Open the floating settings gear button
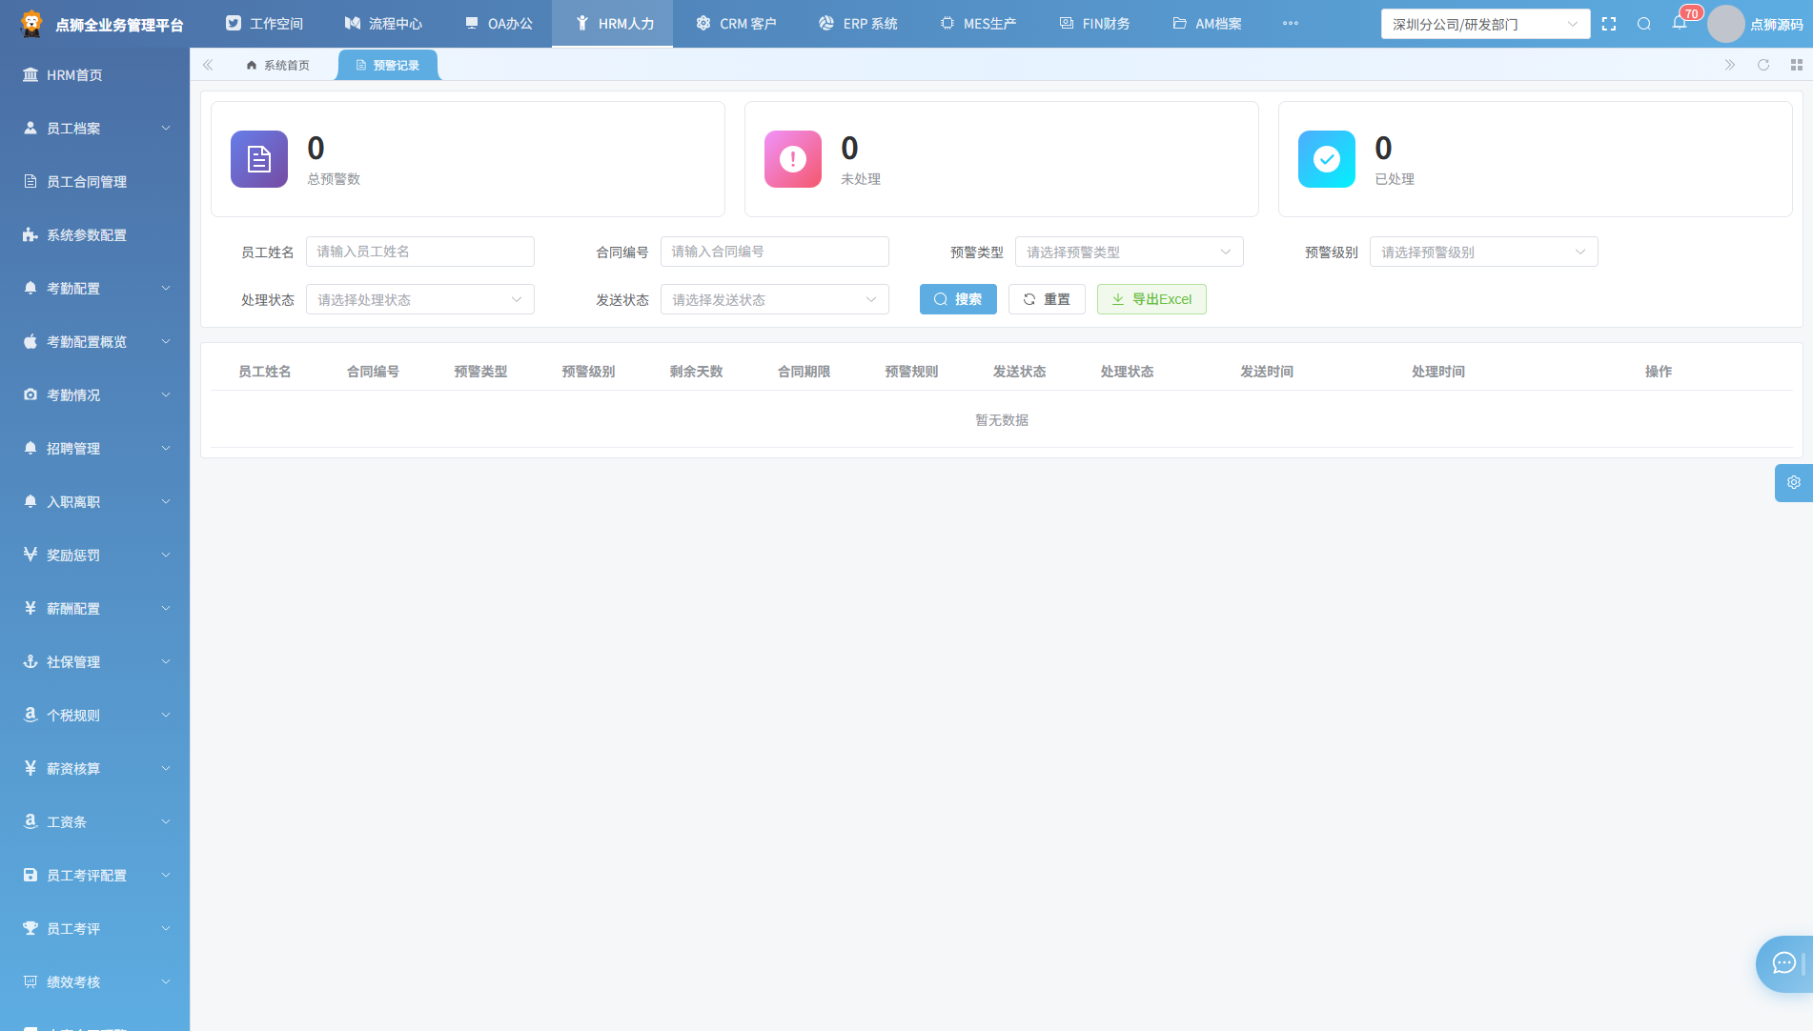The height and width of the screenshot is (1031, 1813). 1794,483
